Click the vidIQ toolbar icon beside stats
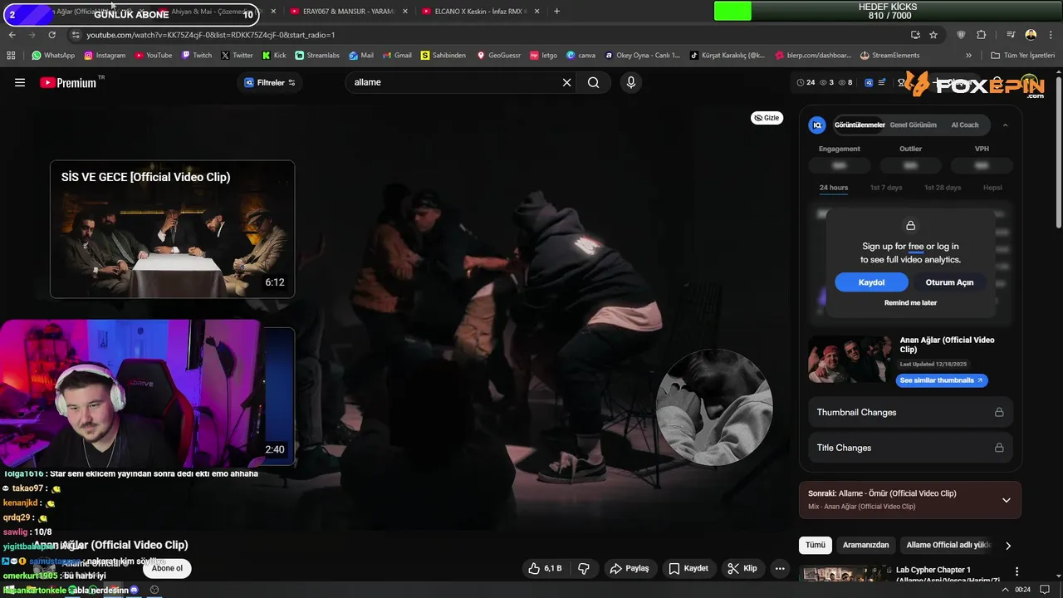The width and height of the screenshot is (1063, 598). 870,82
